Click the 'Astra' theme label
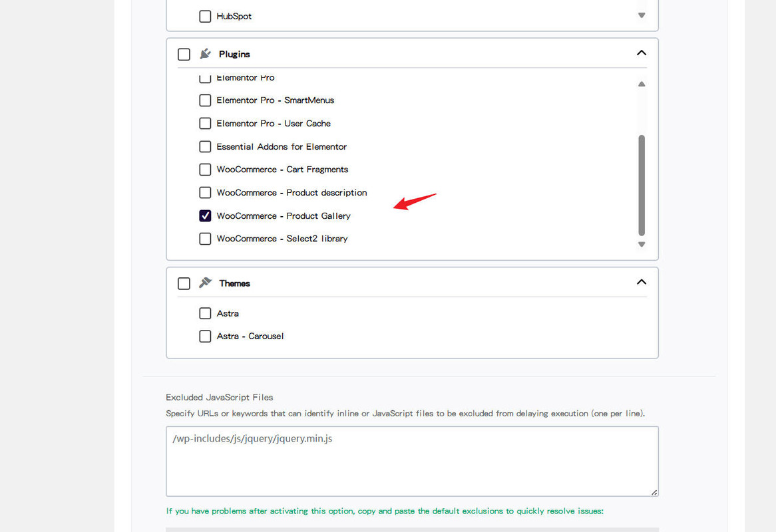 coord(228,313)
